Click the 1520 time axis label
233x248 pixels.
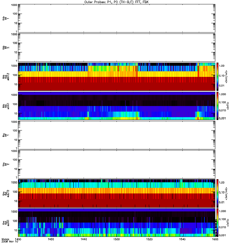pos(149,239)
